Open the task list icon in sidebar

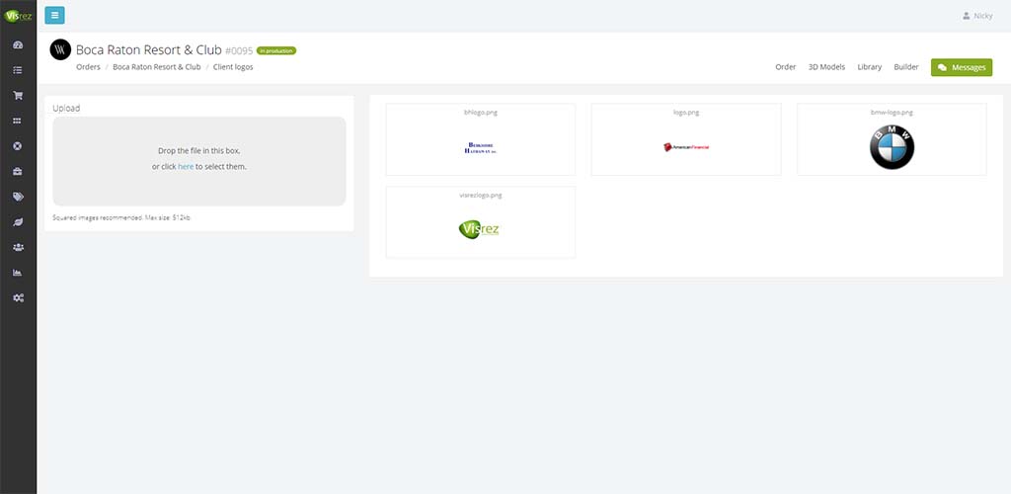[18, 70]
